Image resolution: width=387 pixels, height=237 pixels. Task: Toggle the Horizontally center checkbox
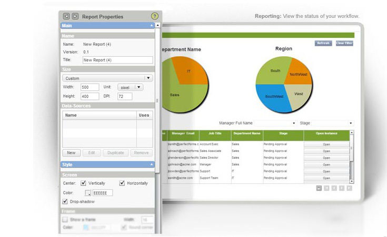point(122,183)
